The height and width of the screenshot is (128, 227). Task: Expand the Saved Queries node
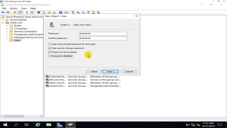click(3, 20)
